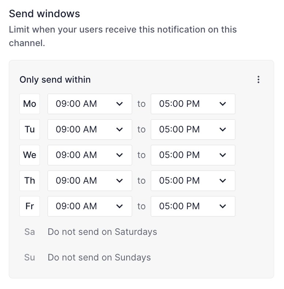Change Tuesday end time 05:00 PM
This screenshot has height=289, width=284.
coord(193,130)
